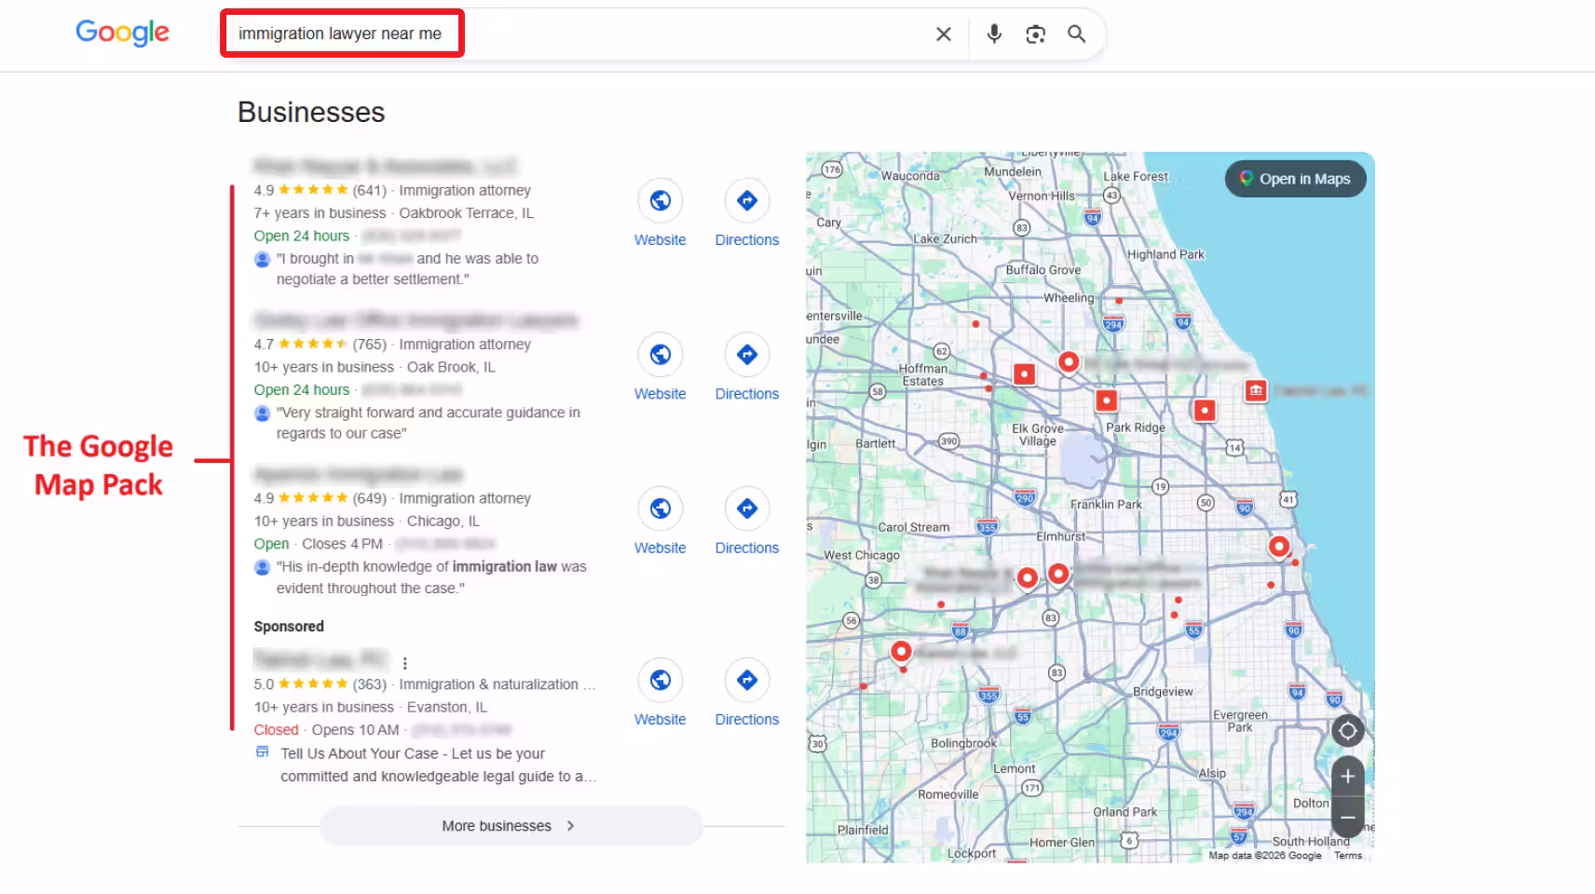Click map pin near Elmhurst left

pyautogui.click(x=1027, y=577)
